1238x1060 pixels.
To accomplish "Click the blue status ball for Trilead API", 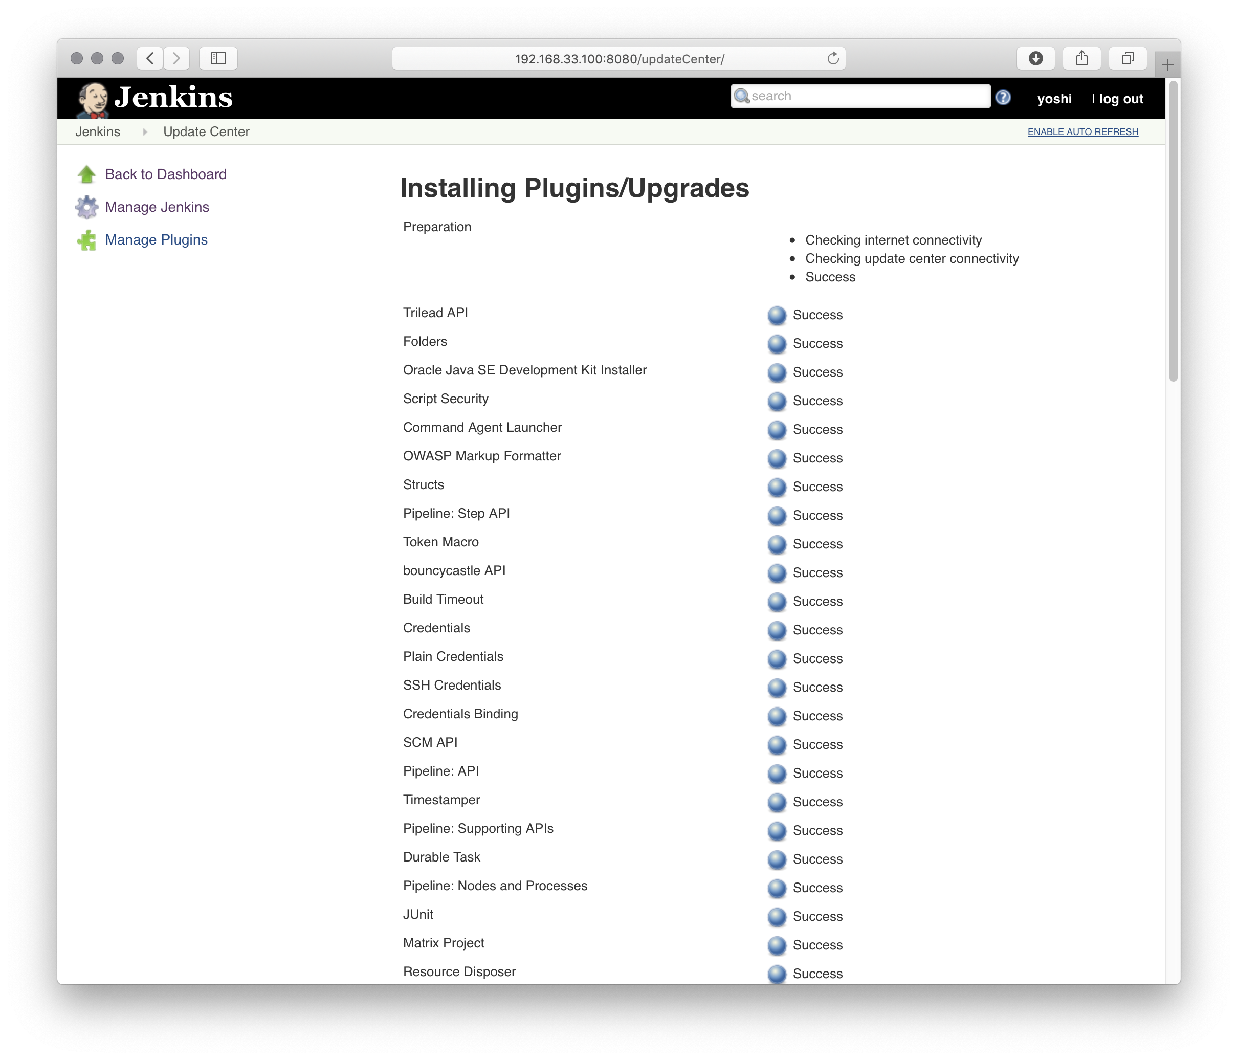I will (x=777, y=315).
